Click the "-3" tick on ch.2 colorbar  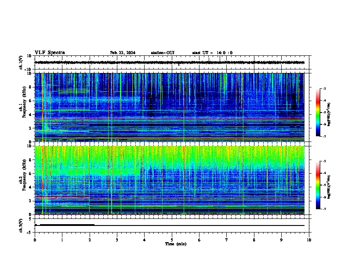click(x=324, y=161)
